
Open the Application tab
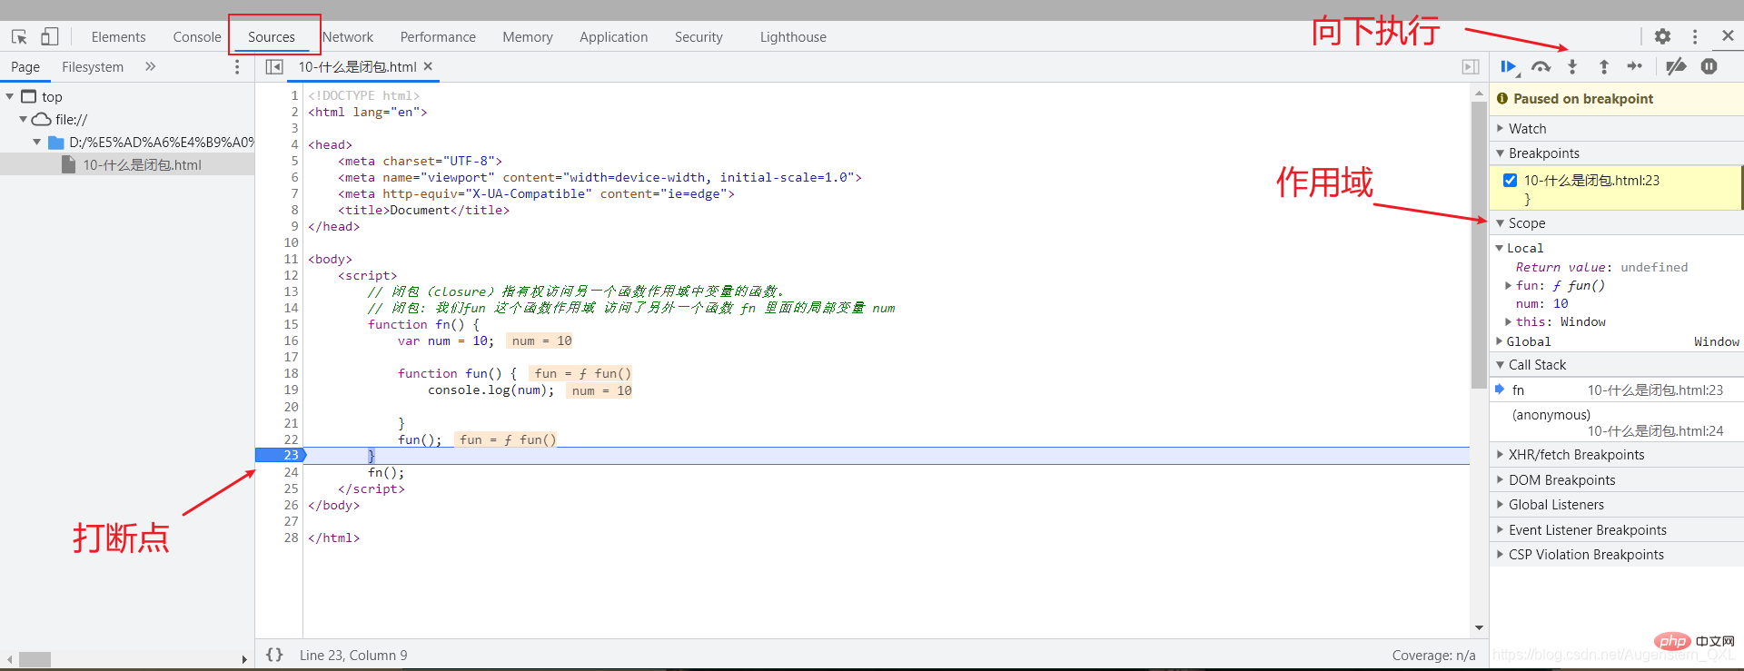tap(614, 37)
